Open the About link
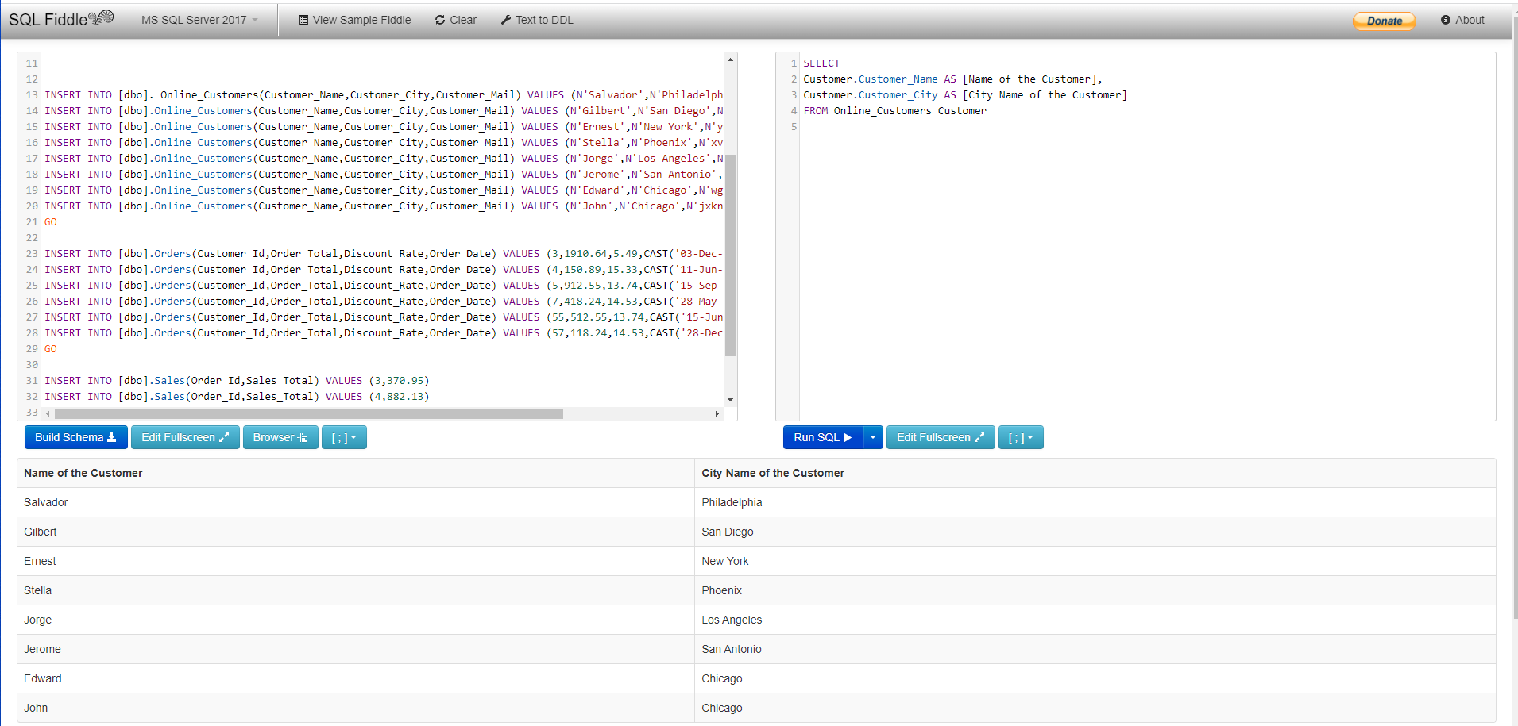The width and height of the screenshot is (1518, 726). click(1462, 20)
